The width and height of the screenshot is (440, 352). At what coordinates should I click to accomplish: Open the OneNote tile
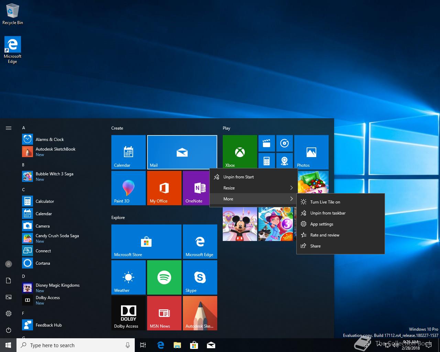tap(196, 188)
